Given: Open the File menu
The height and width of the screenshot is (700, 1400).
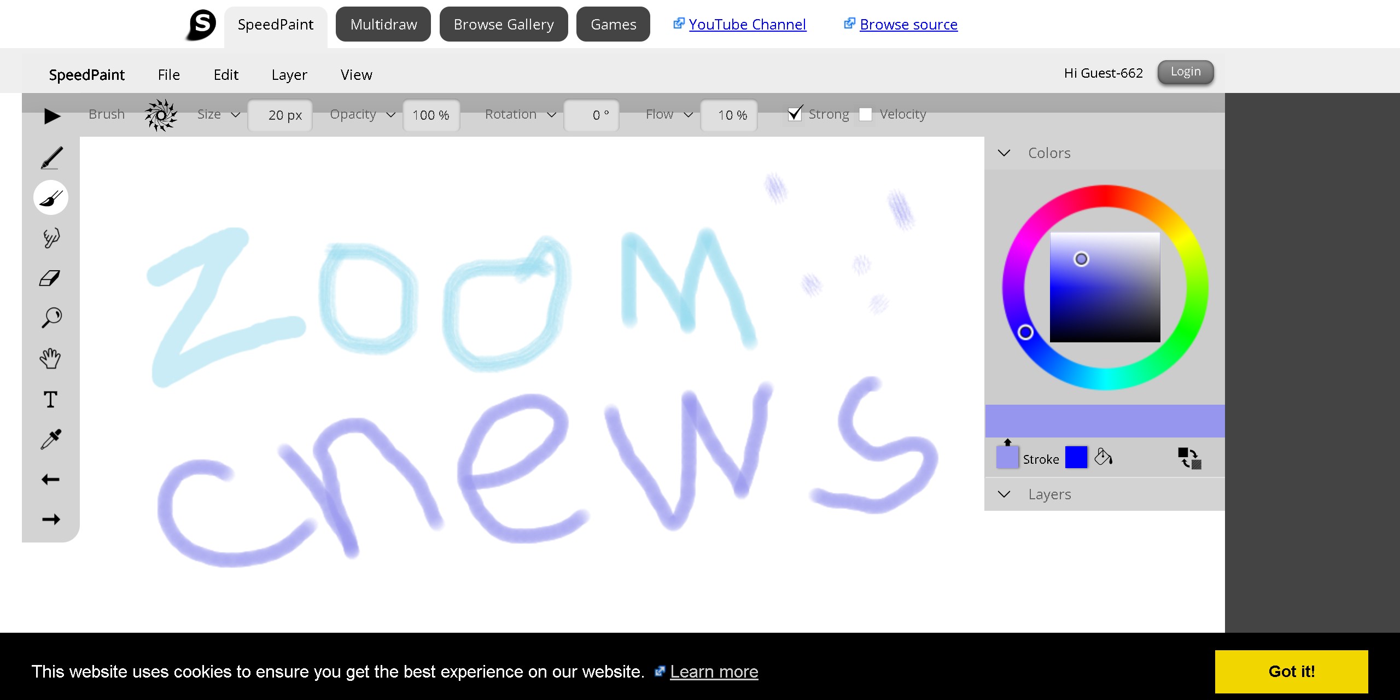Looking at the screenshot, I should pos(169,74).
